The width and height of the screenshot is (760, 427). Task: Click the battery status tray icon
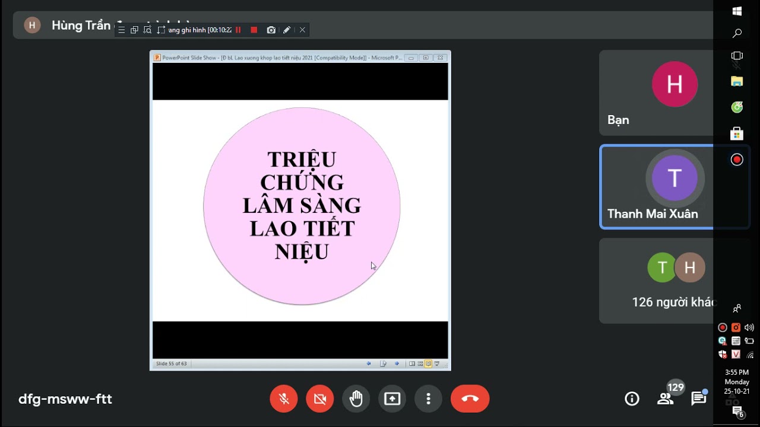(749, 341)
